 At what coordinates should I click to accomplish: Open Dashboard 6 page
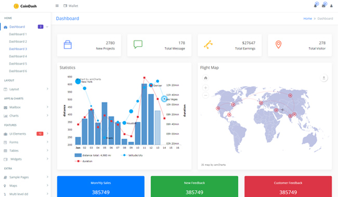18,71
